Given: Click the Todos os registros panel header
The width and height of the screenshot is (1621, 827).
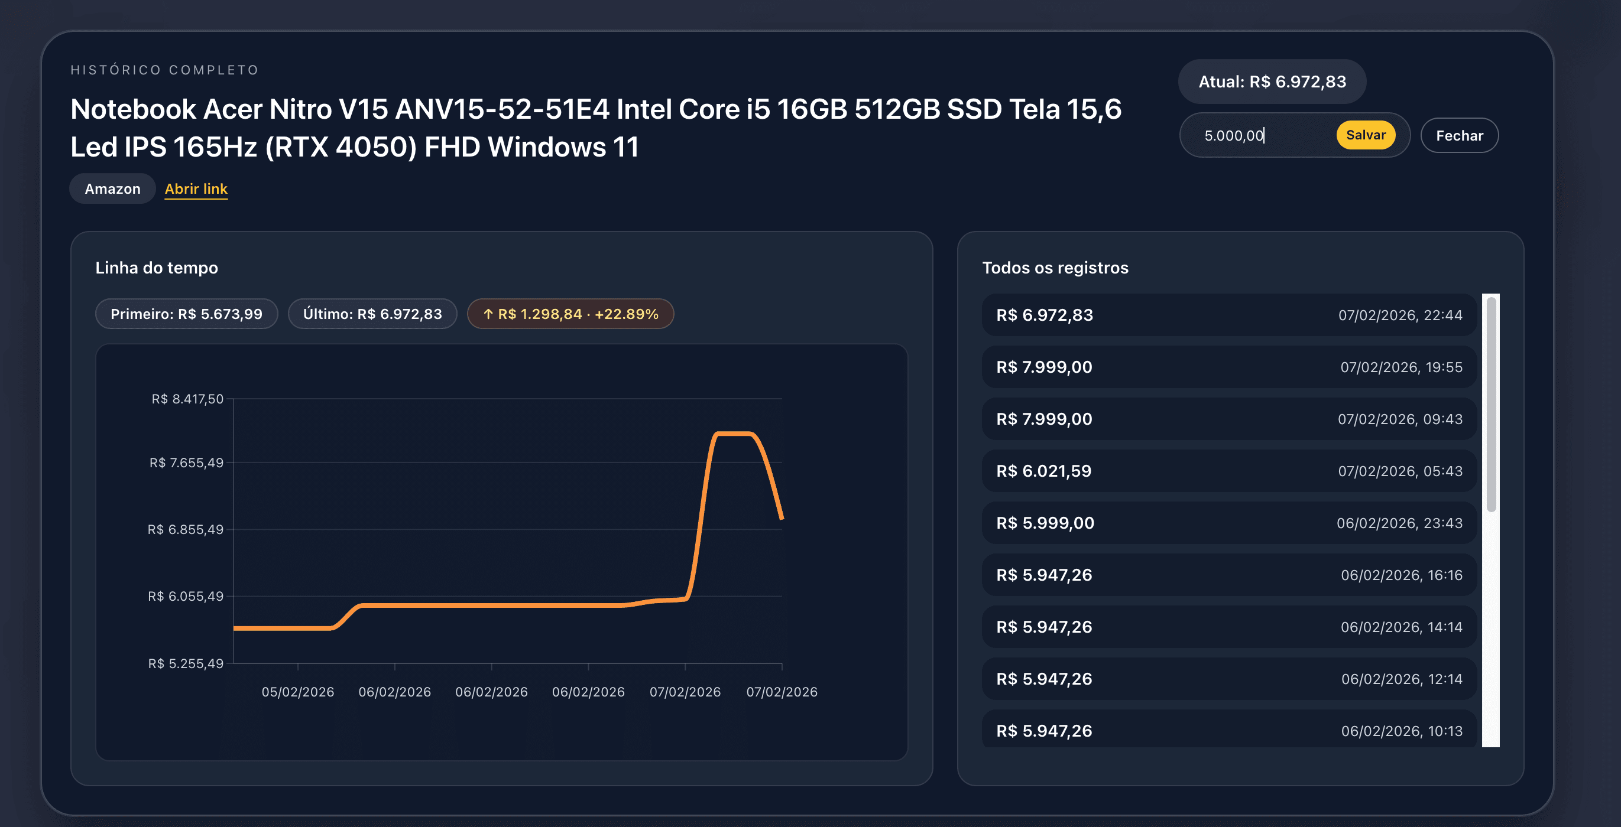Looking at the screenshot, I should (1055, 267).
